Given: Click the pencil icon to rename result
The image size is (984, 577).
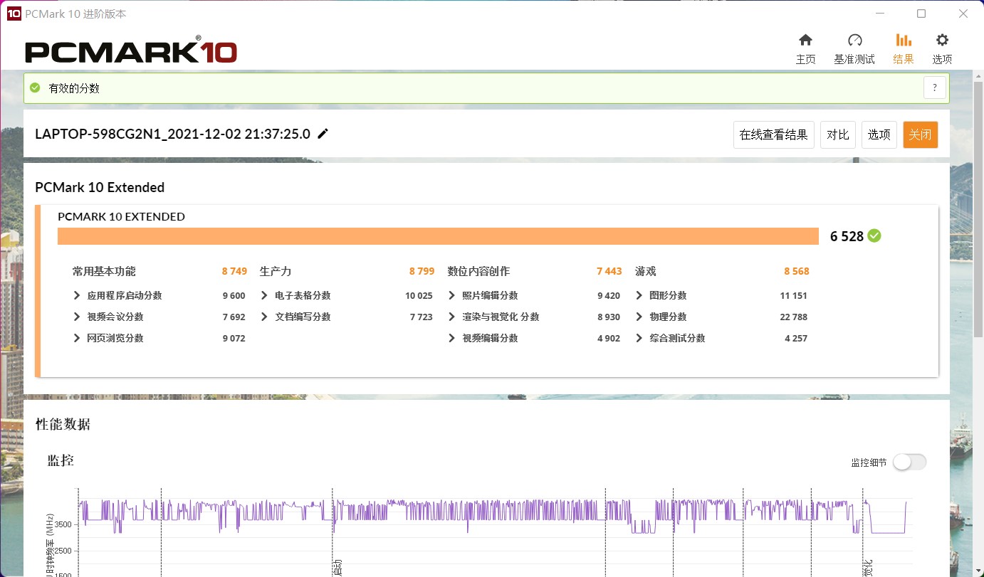Looking at the screenshot, I should click(323, 134).
